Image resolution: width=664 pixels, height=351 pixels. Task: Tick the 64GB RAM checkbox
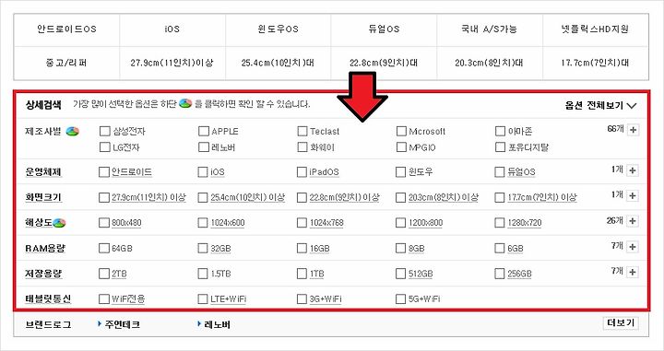pos(103,248)
